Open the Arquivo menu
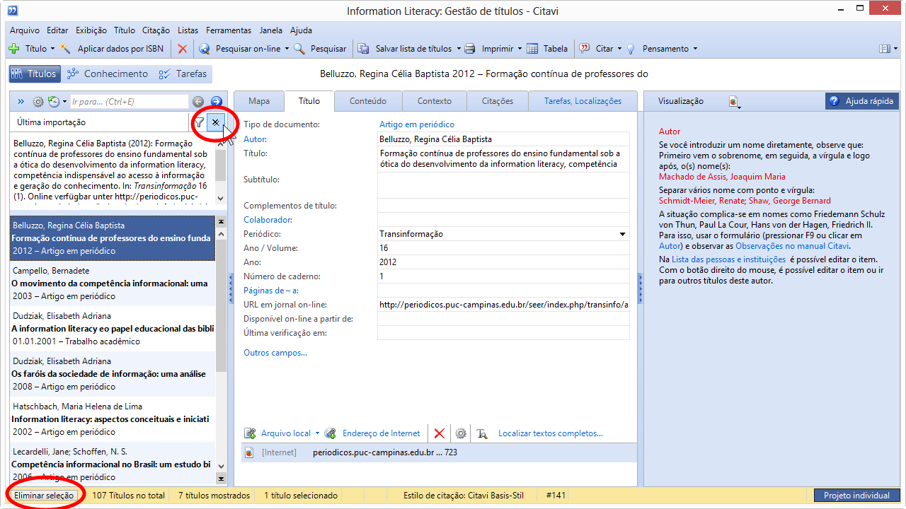Viewport: 906px width, 509px height. [x=25, y=30]
